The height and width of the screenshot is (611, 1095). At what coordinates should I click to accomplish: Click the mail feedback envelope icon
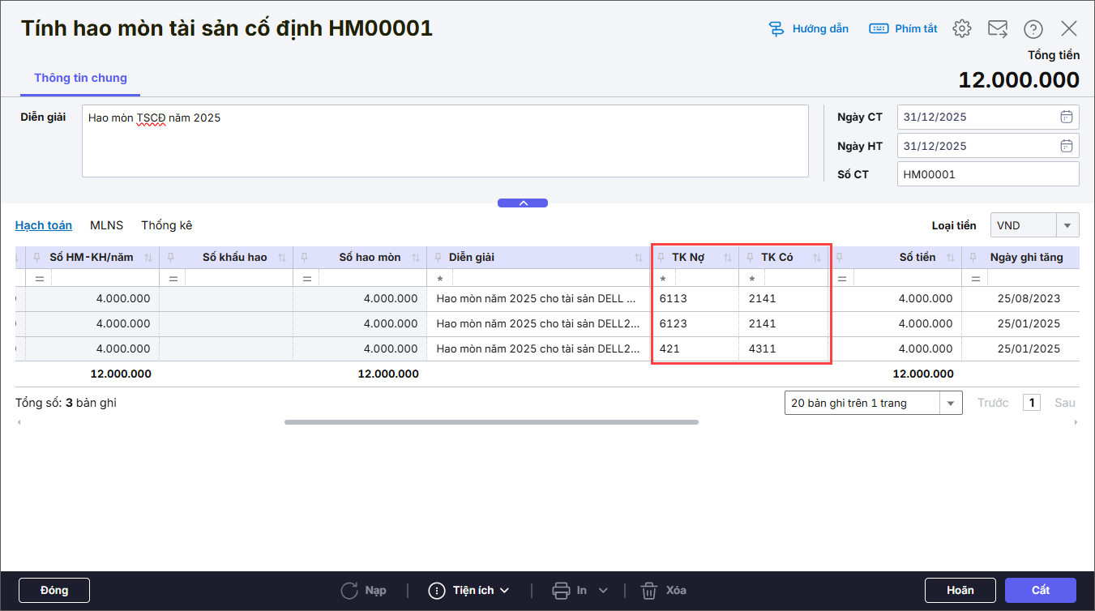coord(997,29)
